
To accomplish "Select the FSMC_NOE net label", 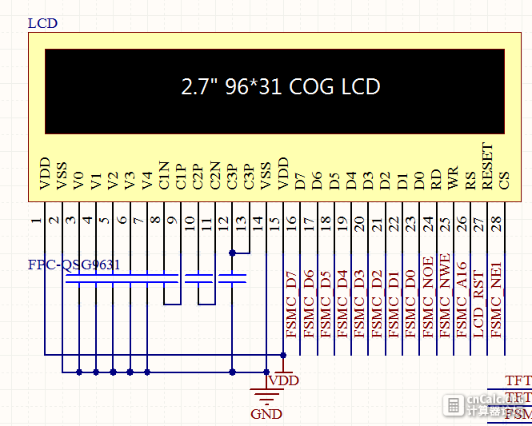I will tap(428, 297).
